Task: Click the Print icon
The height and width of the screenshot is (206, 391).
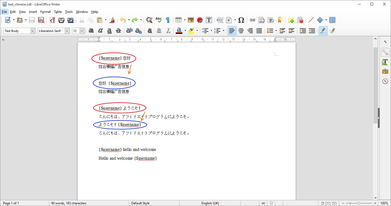Action: [x=61, y=20]
